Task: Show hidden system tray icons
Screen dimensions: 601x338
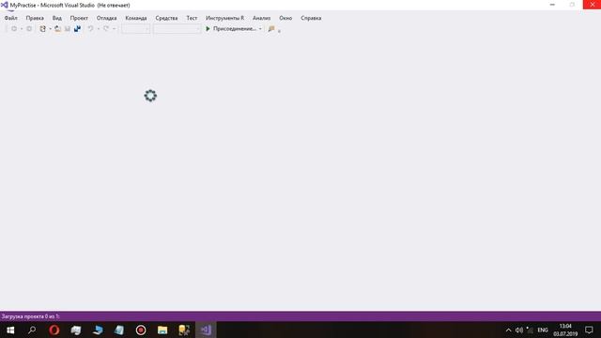Action: [508, 330]
